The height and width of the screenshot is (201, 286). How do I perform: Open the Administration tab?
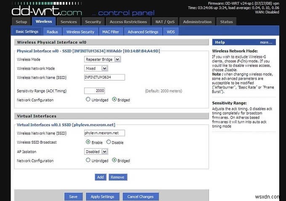coord(197,22)
